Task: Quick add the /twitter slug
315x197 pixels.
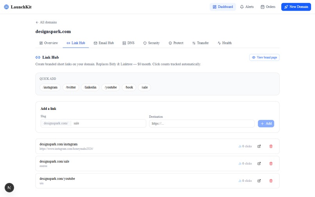Action: [x=71, y=88]
